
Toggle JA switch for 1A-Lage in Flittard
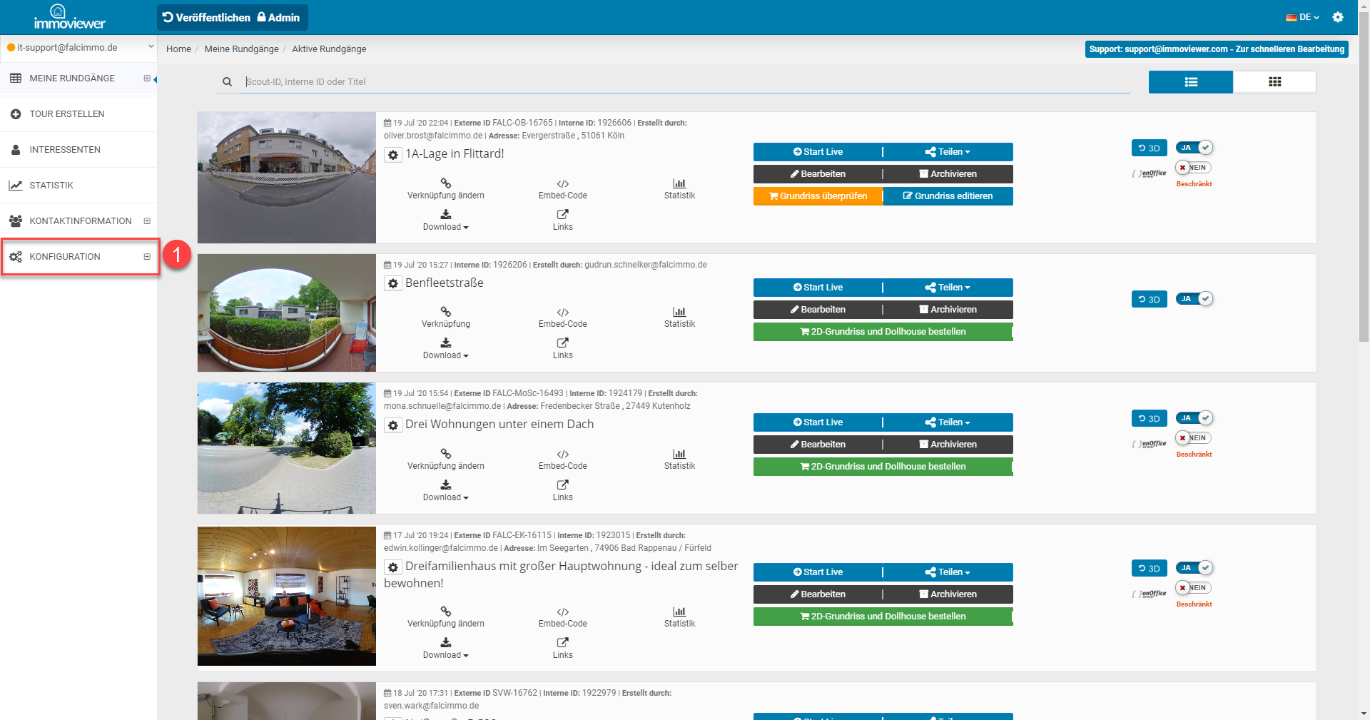[x=1194, y=148]
